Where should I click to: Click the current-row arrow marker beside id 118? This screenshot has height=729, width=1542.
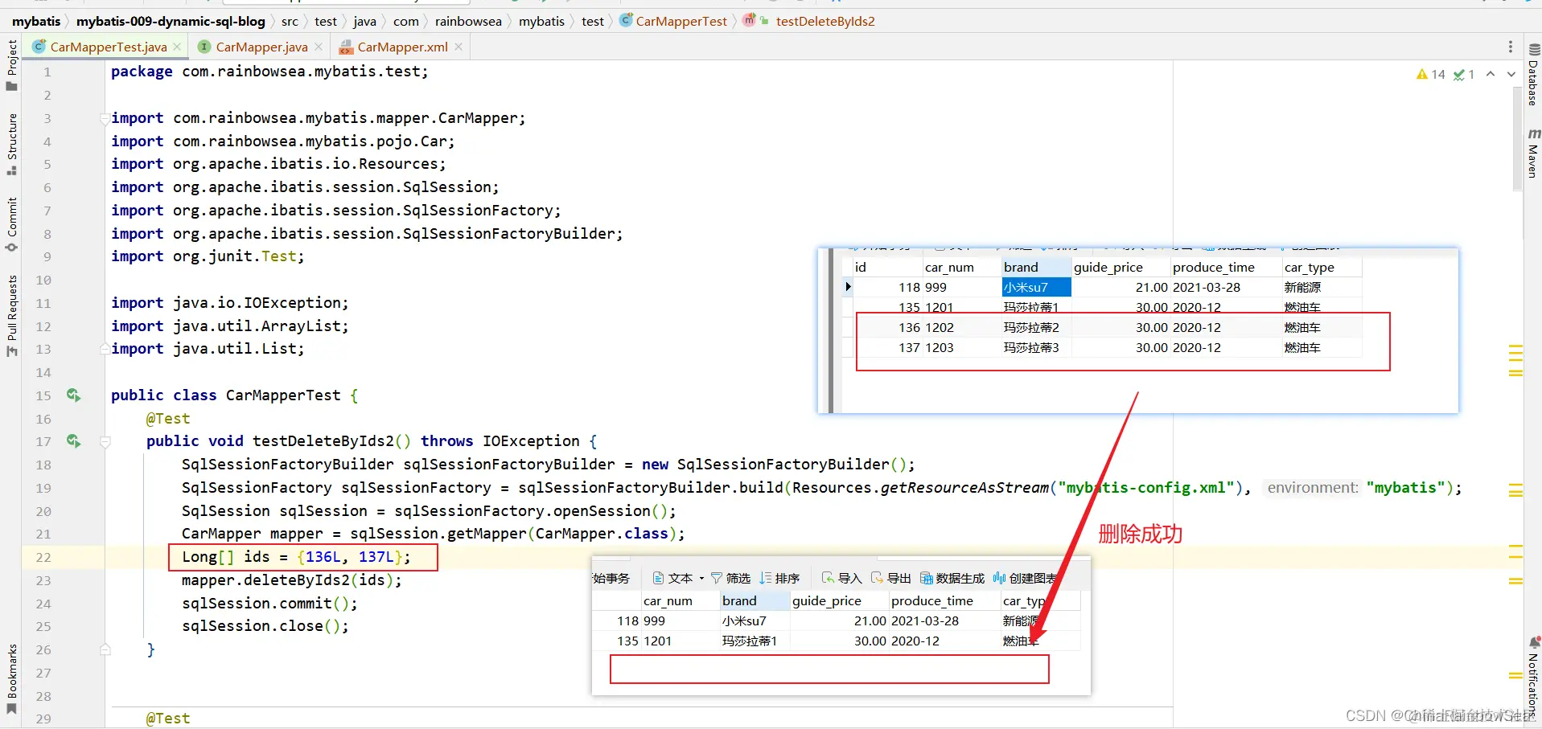pyautogui.click(x=847, y=287)
